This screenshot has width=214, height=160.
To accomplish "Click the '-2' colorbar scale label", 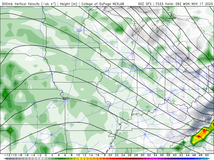I will point(39,155).
